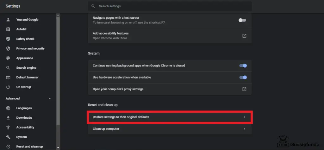Click the Appearance palette icon
The width and height of the screenshot is (324, 150).
pyautogui.click(x=8, y=58)
